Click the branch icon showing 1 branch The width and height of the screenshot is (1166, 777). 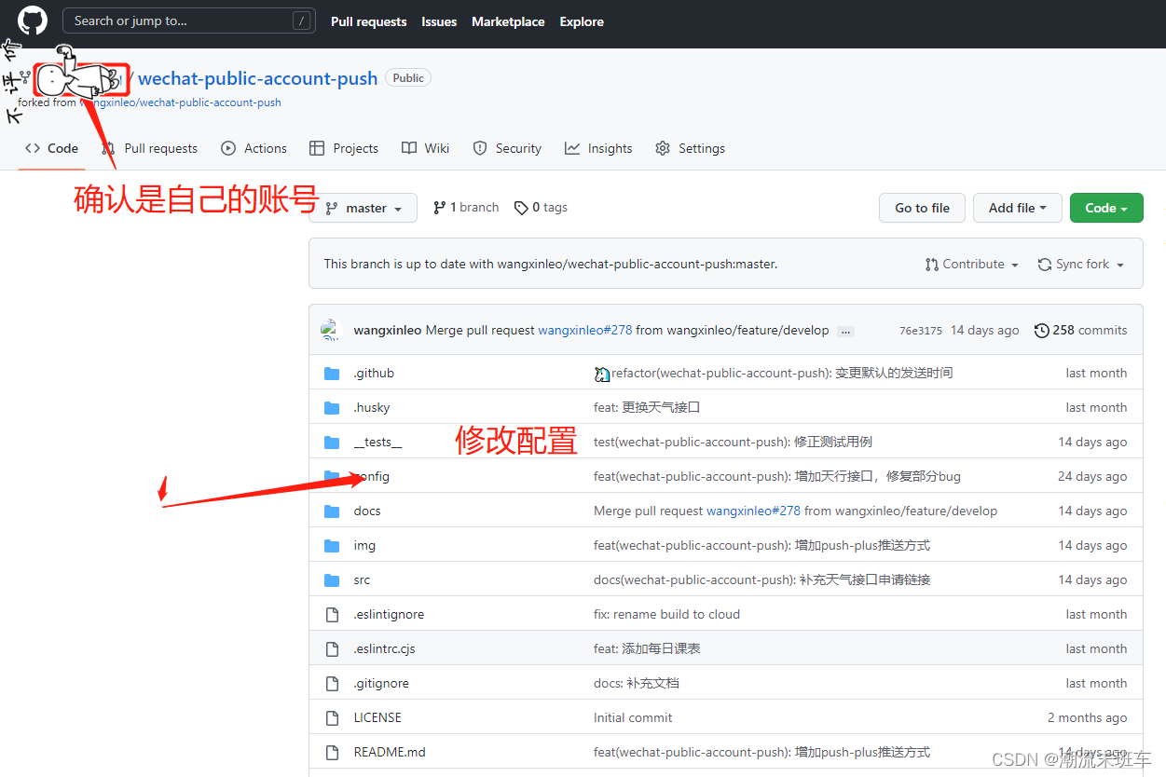tap(439, 207)
